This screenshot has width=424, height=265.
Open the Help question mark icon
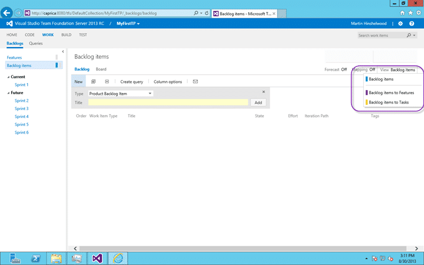[x=412, y=24]
